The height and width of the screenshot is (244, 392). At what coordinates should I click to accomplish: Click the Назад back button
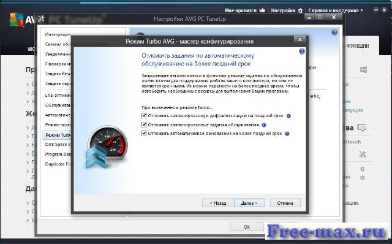pyautogui.click(x=217, y=203)
